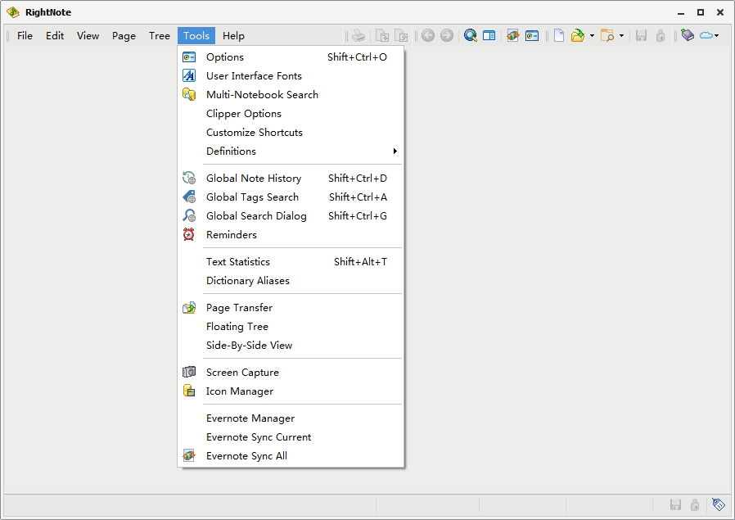Open the Page menu

[124, 36]
